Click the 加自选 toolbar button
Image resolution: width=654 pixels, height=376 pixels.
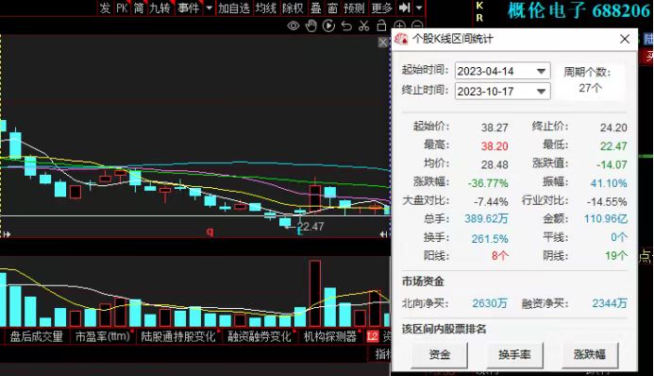[x=234, y=8]
